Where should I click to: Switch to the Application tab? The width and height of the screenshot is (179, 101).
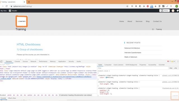[62, 61]
